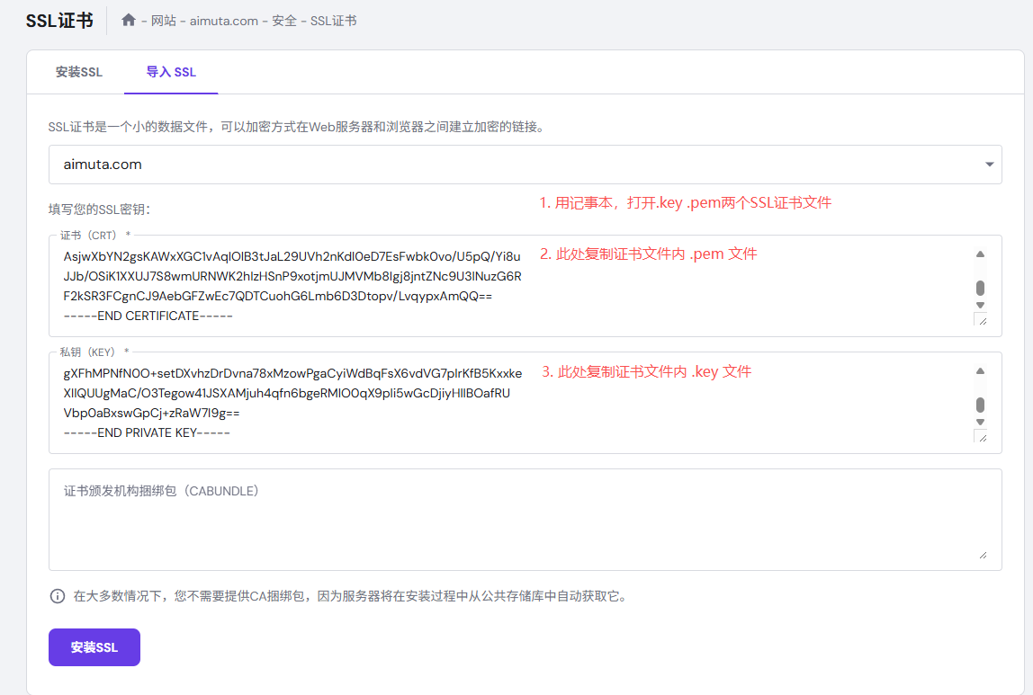Click the scroll-up arrow in the CRT field
The height and width of the screenshot is (695, 1033).
[x=981, y=254]
